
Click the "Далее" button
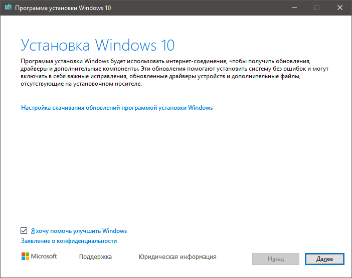324,259
